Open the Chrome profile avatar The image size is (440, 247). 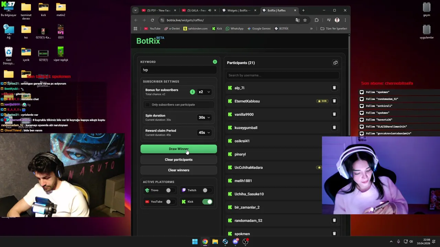(337, 20)
